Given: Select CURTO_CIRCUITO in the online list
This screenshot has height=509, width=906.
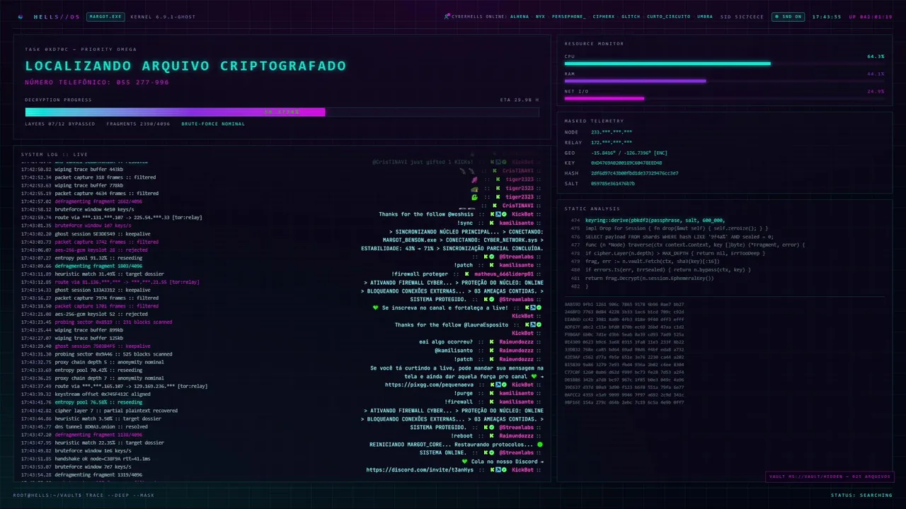Looking at the screenshot, I should pyautogui.click(x=669, y=16).
